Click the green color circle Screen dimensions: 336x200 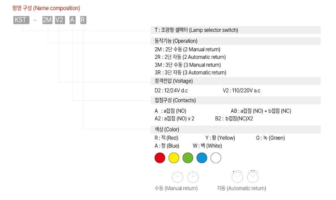point(188,158)
